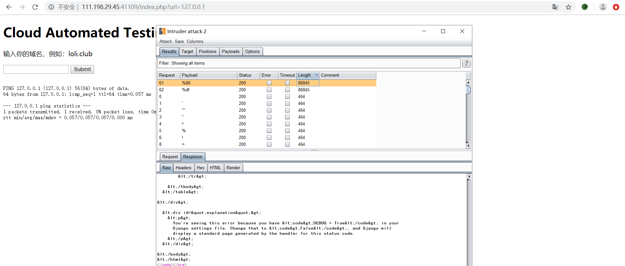Viewport: 625px width, 266px height.
Task: Select the Raw view tab
Action: click(166, 168)
